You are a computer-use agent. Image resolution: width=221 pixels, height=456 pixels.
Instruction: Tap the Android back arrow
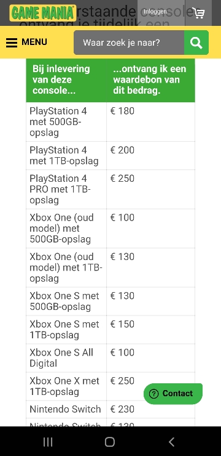pos(171,442)
